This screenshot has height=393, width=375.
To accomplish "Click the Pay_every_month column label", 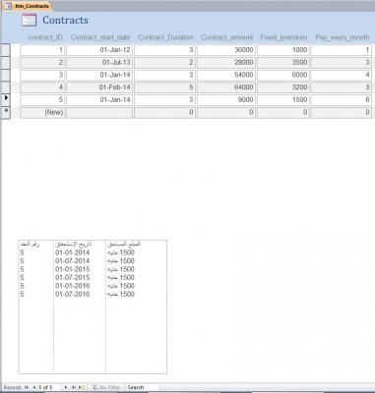I will click(x=343, y=37).
